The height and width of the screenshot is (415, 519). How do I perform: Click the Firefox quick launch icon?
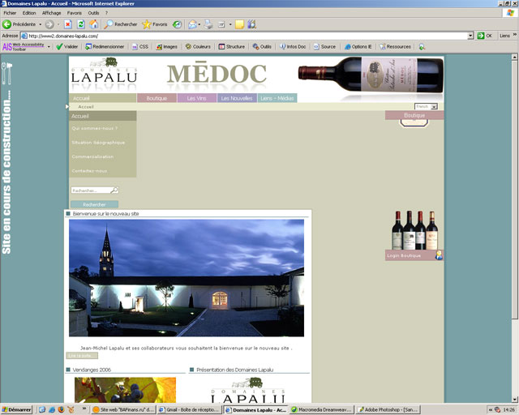tap(61, 409)
